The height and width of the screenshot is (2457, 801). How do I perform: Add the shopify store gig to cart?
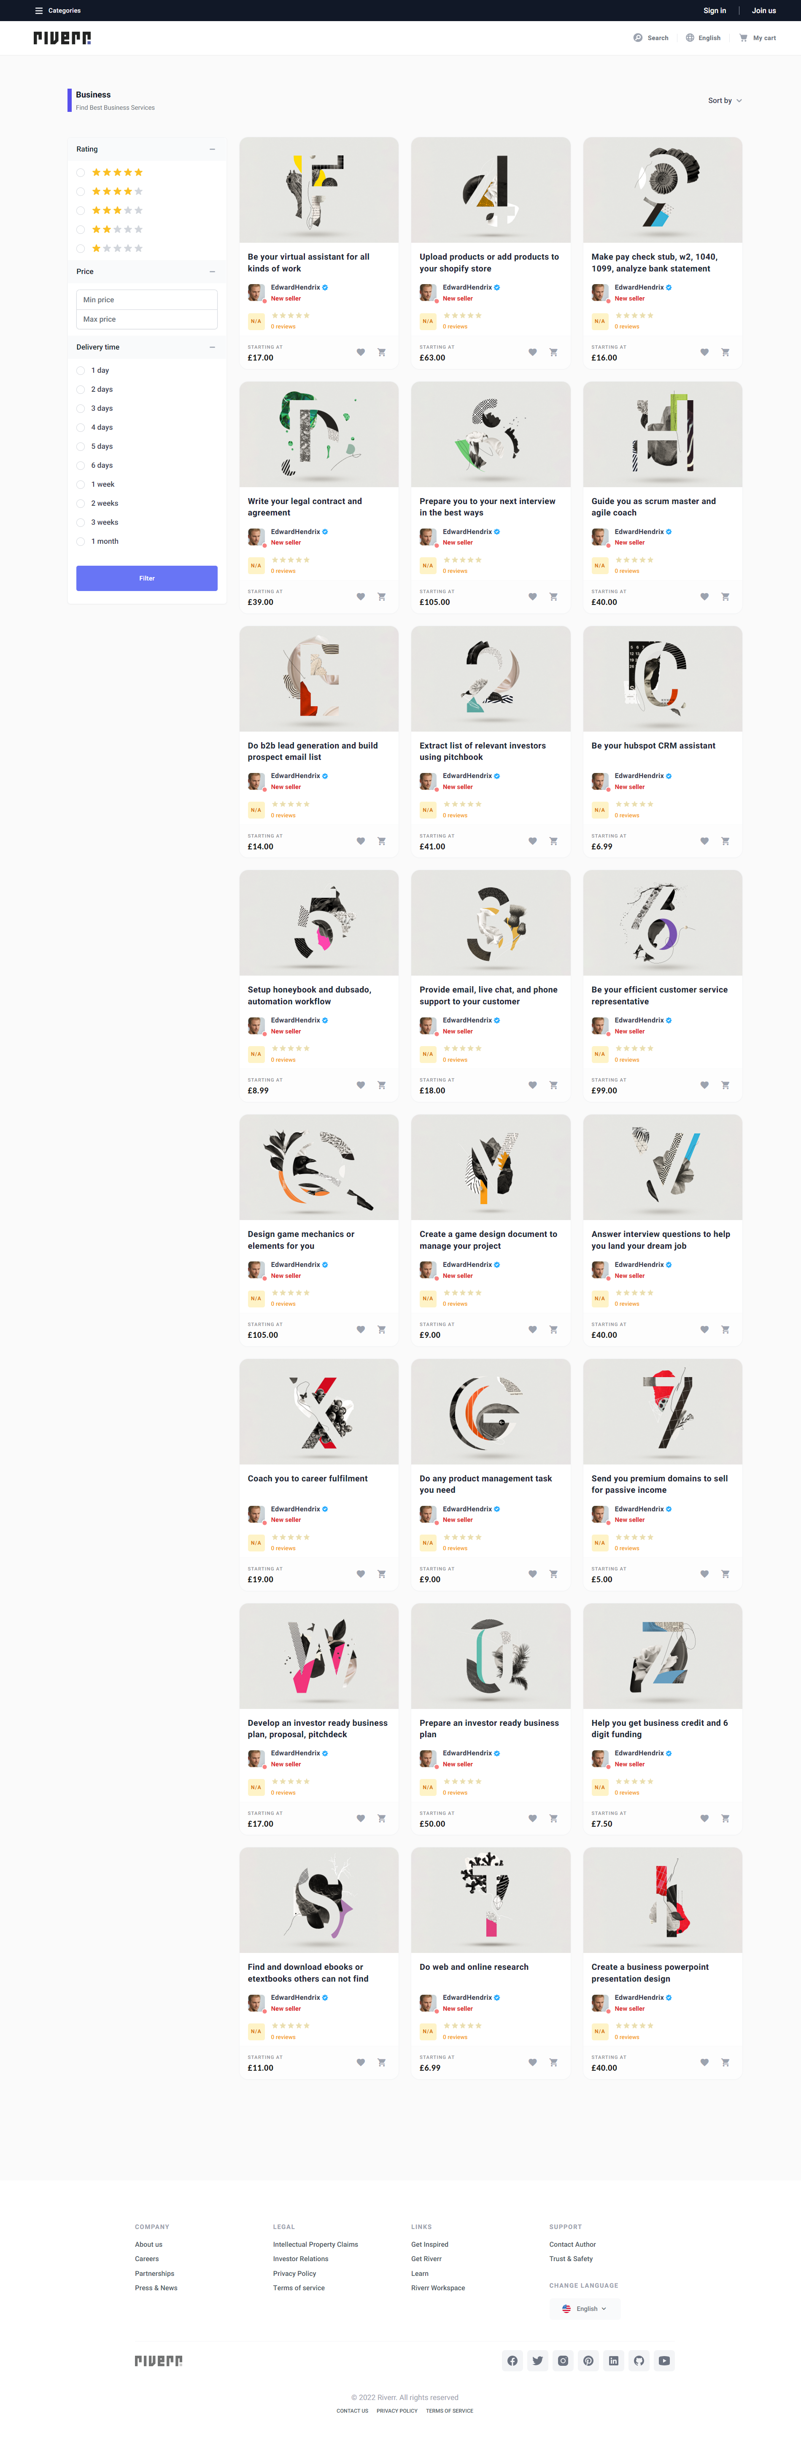(x=553, y=353)
